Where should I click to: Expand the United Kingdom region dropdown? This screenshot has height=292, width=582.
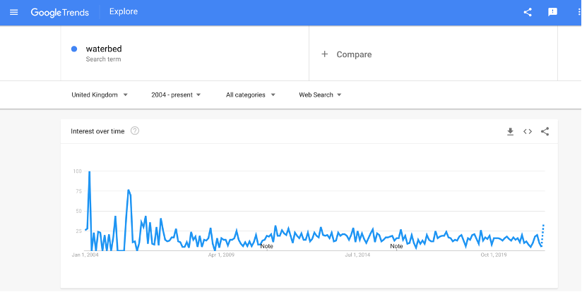100,95
